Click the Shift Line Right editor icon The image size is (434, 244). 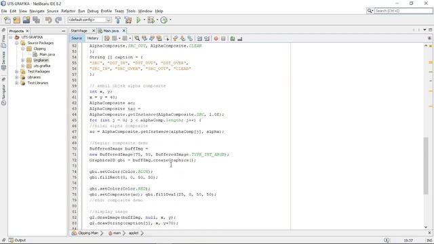point(206,39)
